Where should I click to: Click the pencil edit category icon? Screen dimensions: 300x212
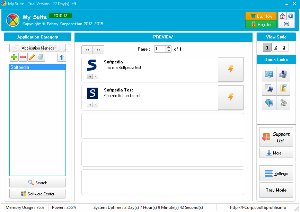point(32,57)
